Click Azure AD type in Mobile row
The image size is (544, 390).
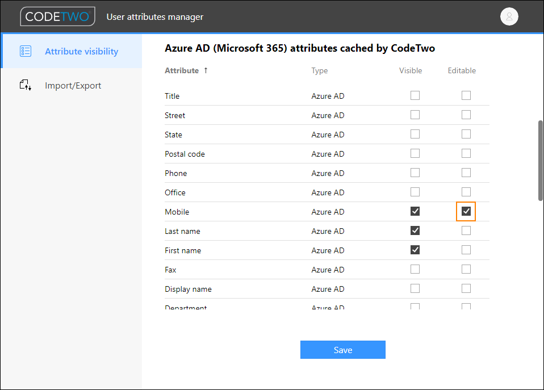(328, 212)
